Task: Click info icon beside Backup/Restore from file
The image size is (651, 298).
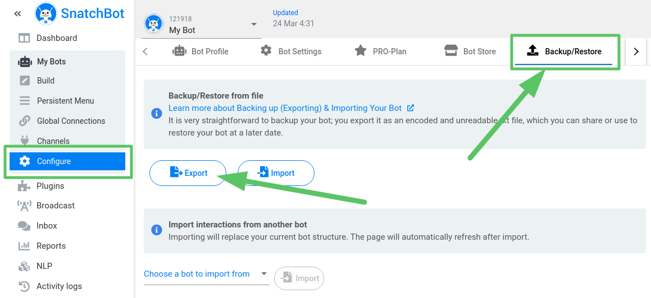Action: coord(157,113)
